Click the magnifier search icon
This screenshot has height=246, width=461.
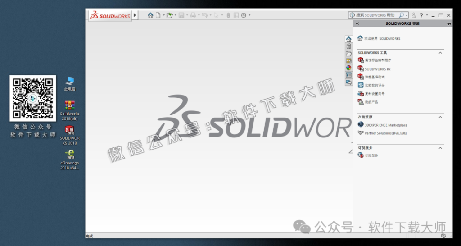(401, 15)
